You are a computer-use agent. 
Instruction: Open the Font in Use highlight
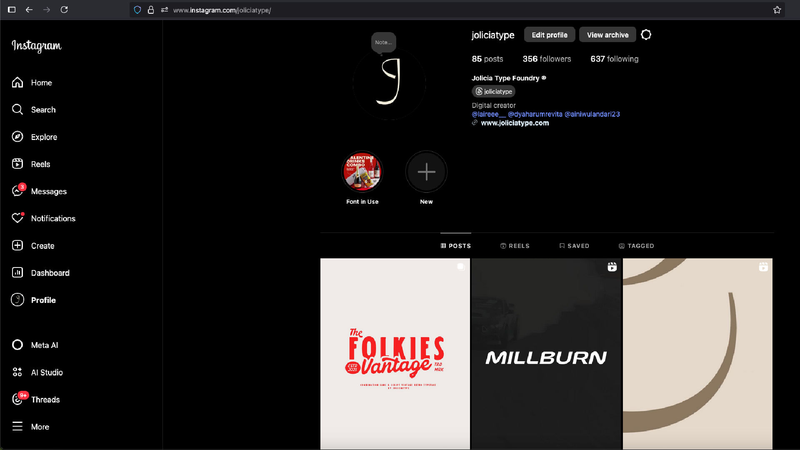tap(362, 172)
